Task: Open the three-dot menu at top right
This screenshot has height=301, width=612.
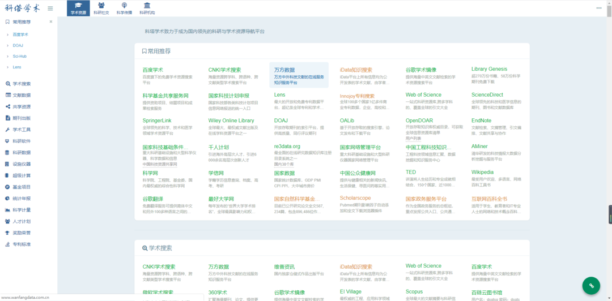Action: (x=599, y=8)
